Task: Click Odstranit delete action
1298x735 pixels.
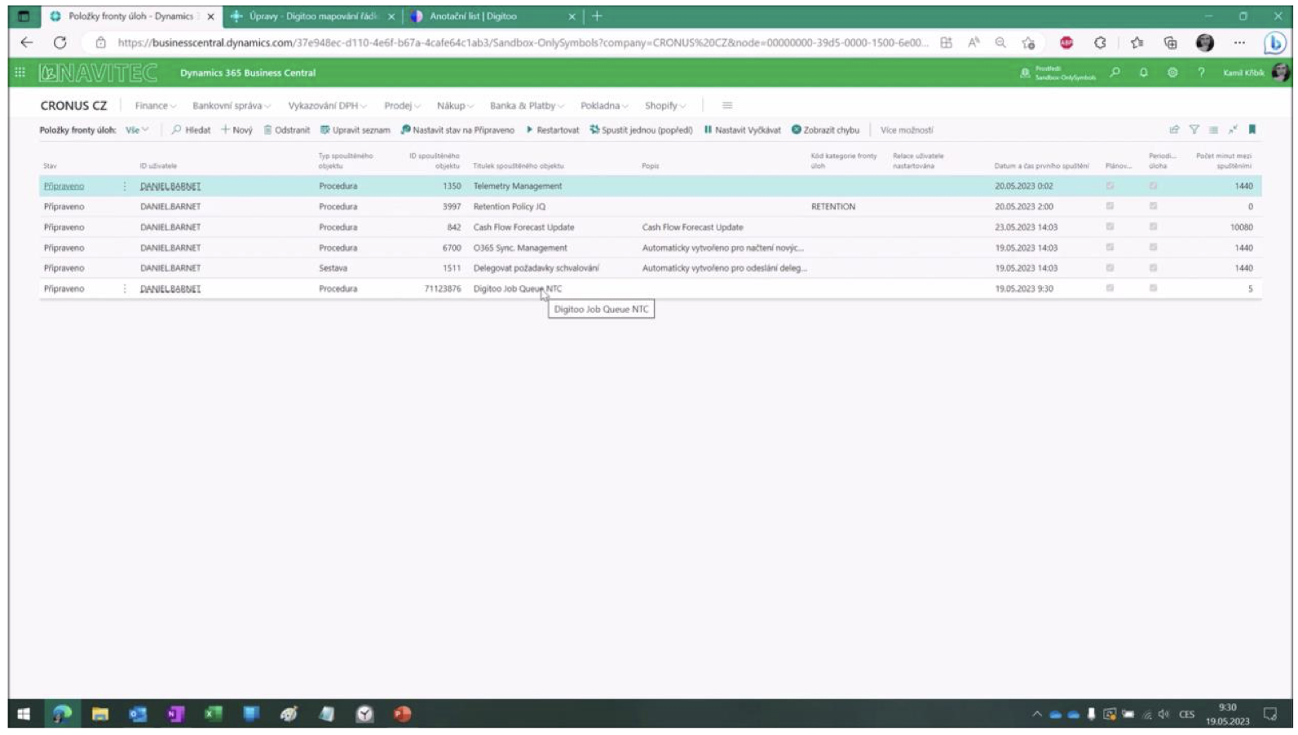Action: click(x=286, y=130)
